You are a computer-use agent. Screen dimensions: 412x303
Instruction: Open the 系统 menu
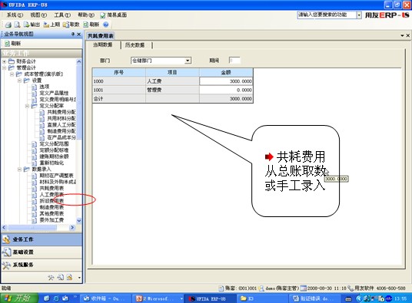[x=15, y=15]
